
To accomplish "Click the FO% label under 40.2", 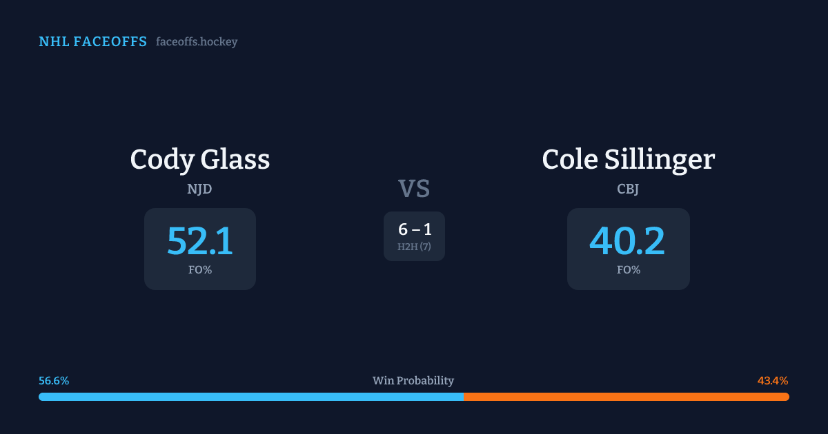I will 628,270.
